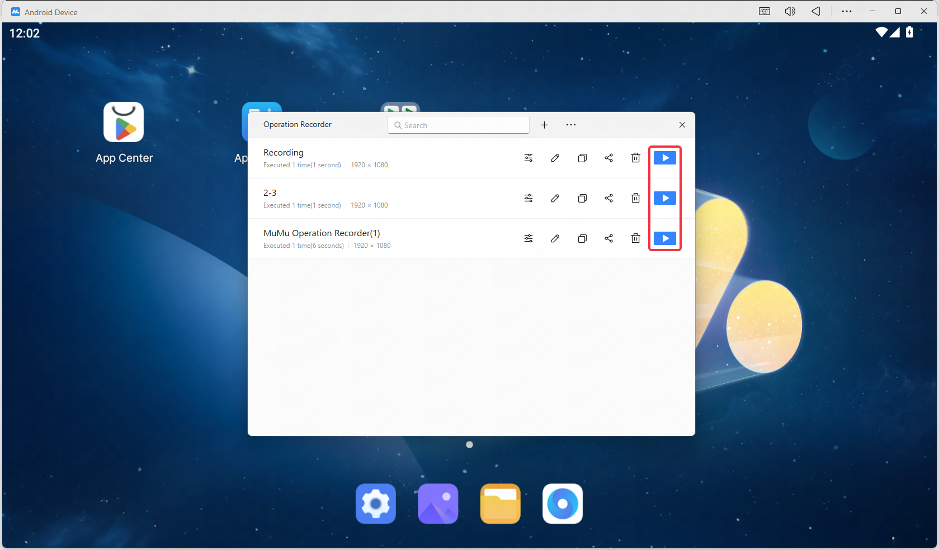This screenshot has height=550, width=939.
Task: Toggle the volume speaker icon in title bar
Action: [x=790, y=11]
